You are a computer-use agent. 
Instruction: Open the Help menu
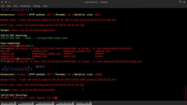[45, 6]
